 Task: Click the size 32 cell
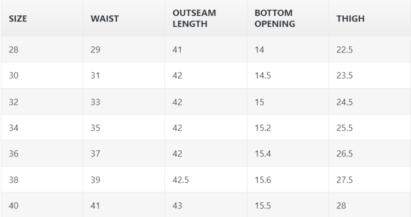pyautogui.click(x=13, y=102)
